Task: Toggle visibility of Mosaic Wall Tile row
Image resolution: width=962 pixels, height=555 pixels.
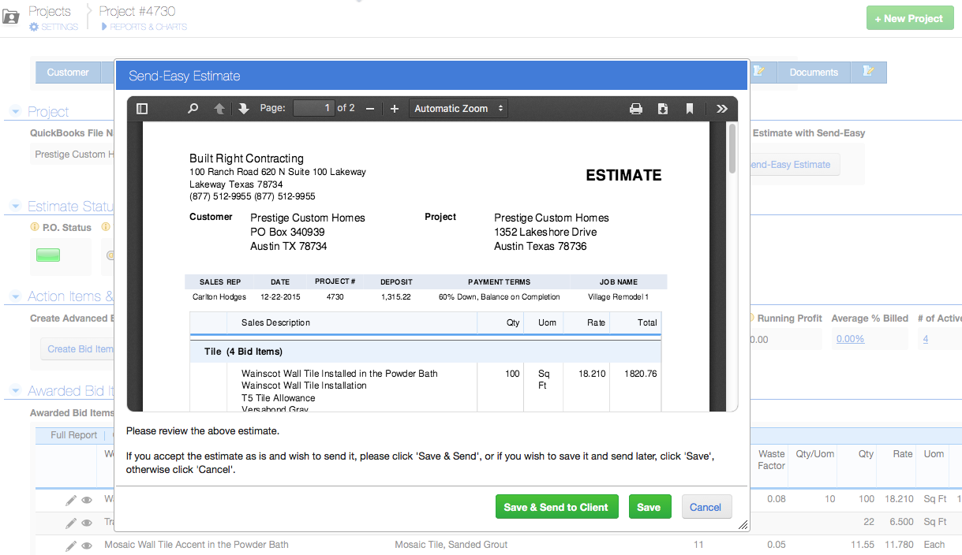Action: pos(87,545)
